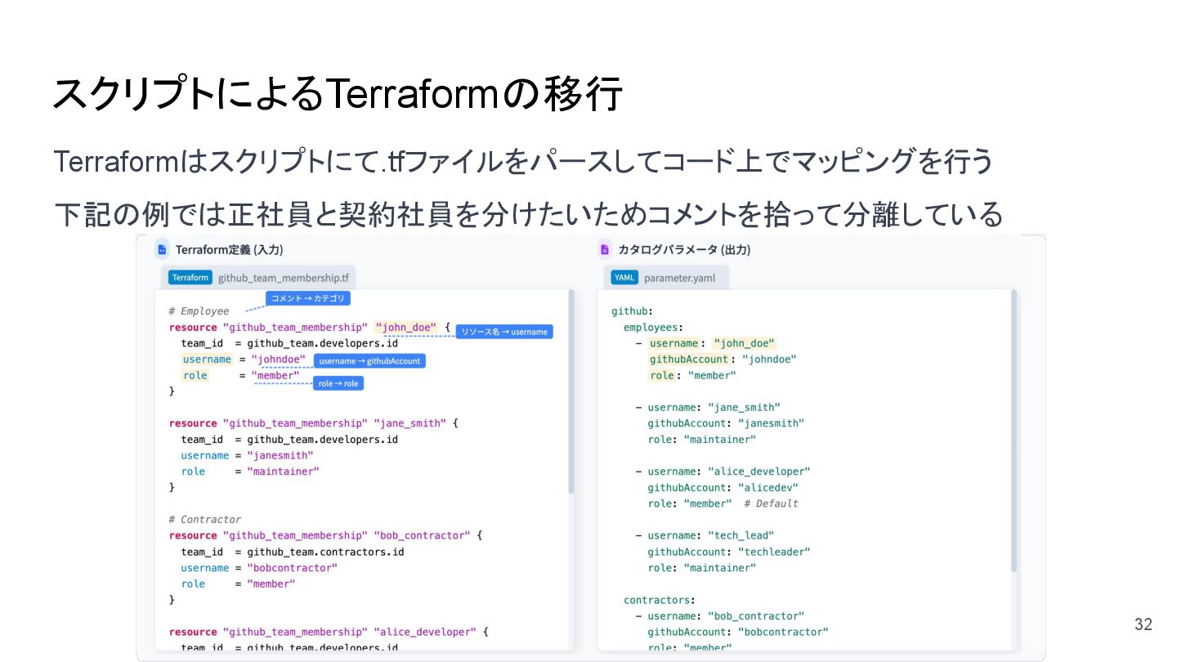Viewport: 1177px width, 662px height.
Task: Click the contractors: key in YAML
Action: tap(659, 600)
